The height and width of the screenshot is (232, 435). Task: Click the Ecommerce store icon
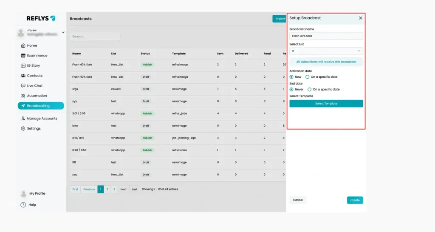click(x=23, y=56)
